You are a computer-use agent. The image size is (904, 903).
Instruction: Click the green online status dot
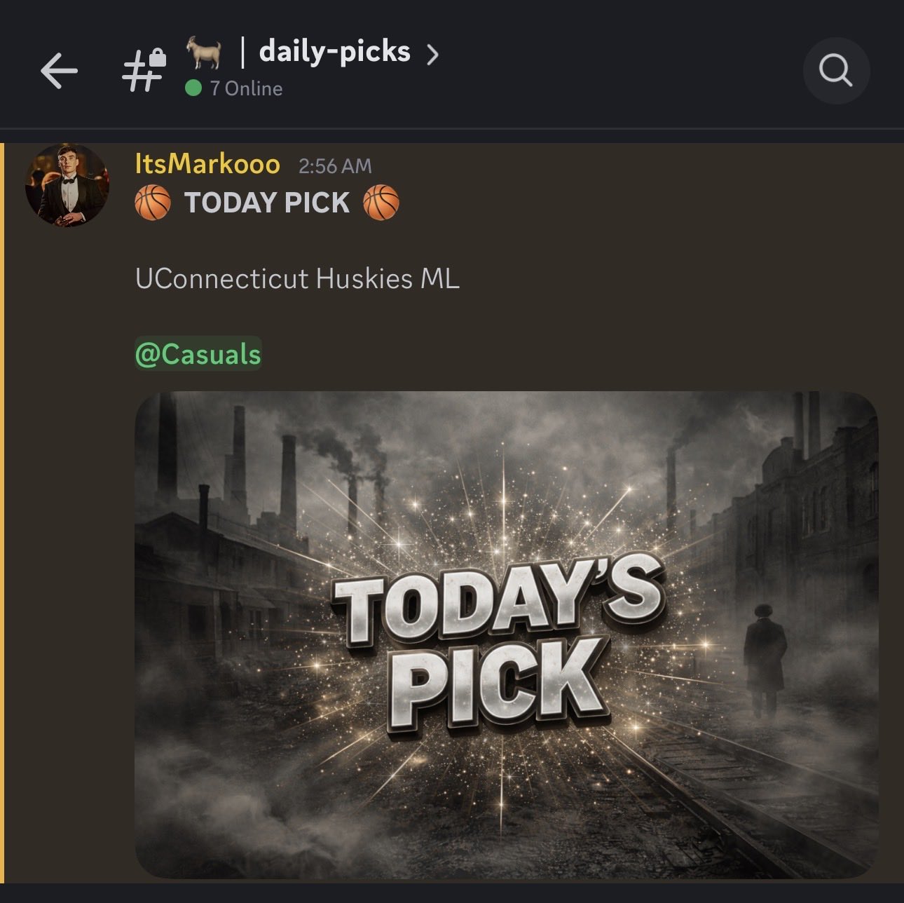click(x=193, y=88)
